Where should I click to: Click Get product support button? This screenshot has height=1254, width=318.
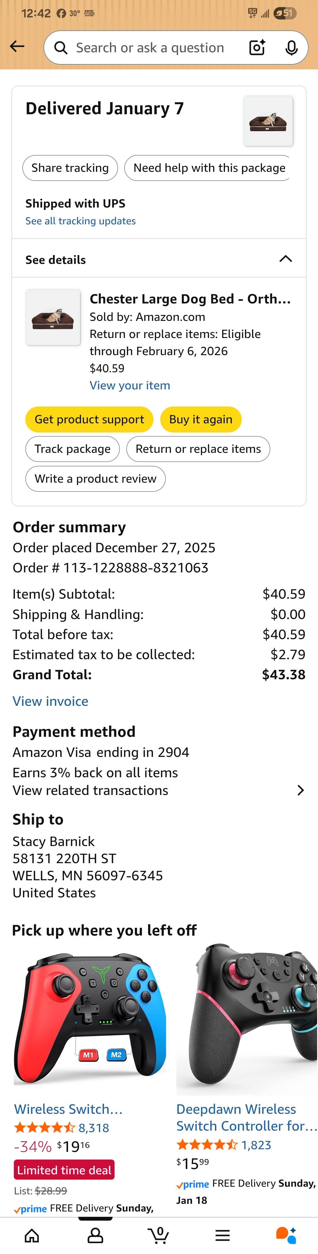89,419
